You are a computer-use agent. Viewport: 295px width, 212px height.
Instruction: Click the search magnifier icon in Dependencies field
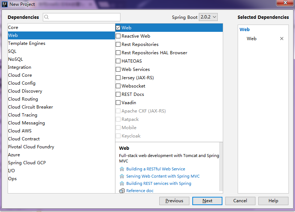click(x=46, y=17)
